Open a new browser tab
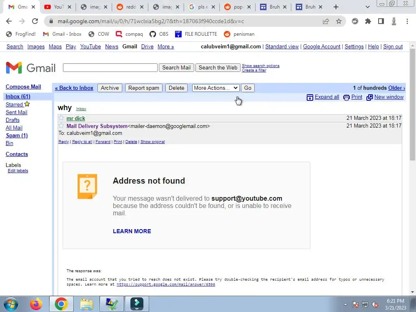 coord(336,7)
